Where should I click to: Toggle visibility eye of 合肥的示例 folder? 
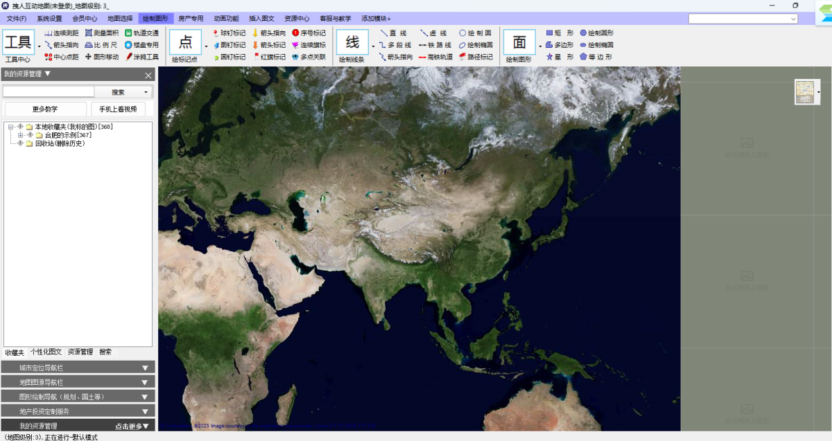click(x=30, y=135)
